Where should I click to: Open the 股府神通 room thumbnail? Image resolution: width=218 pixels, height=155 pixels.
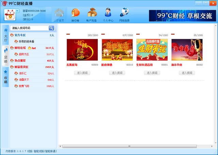tap(117, 50)
